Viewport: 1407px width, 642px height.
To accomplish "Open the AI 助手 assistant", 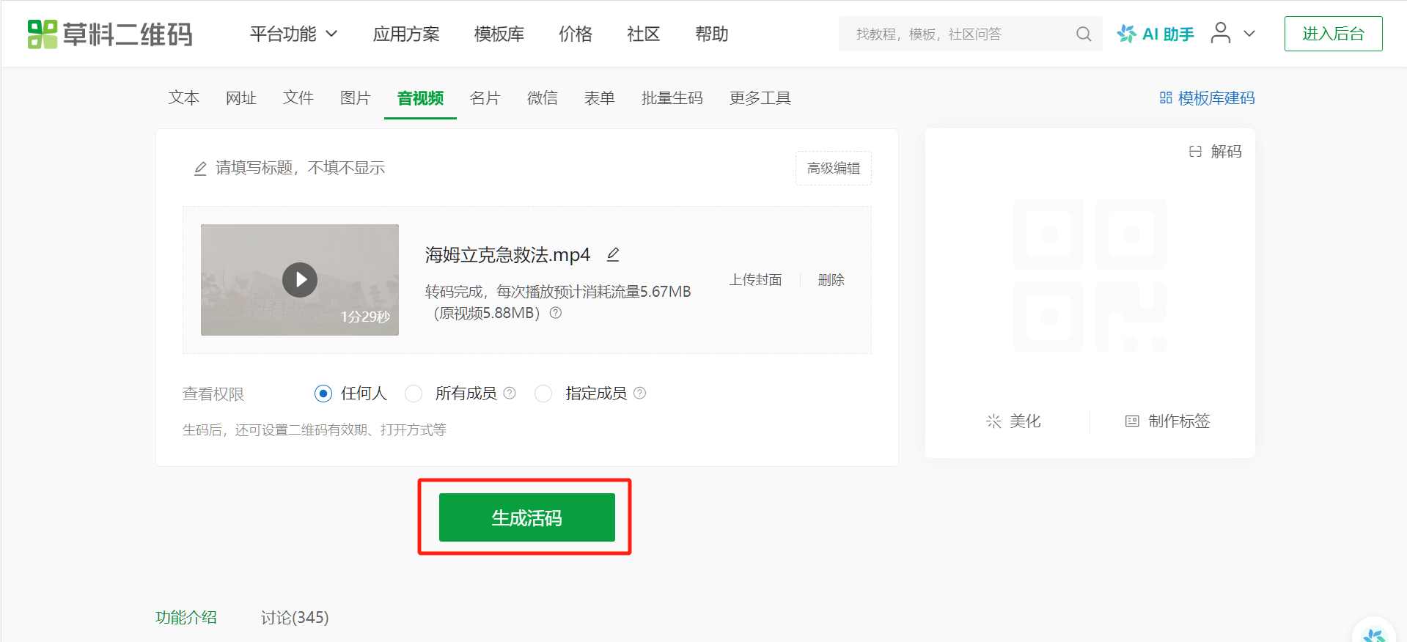I will click(x=1155, y=34).
